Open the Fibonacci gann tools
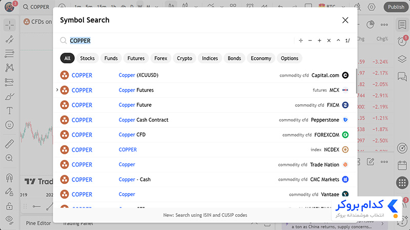410x230 pixels. pos(9,54)
